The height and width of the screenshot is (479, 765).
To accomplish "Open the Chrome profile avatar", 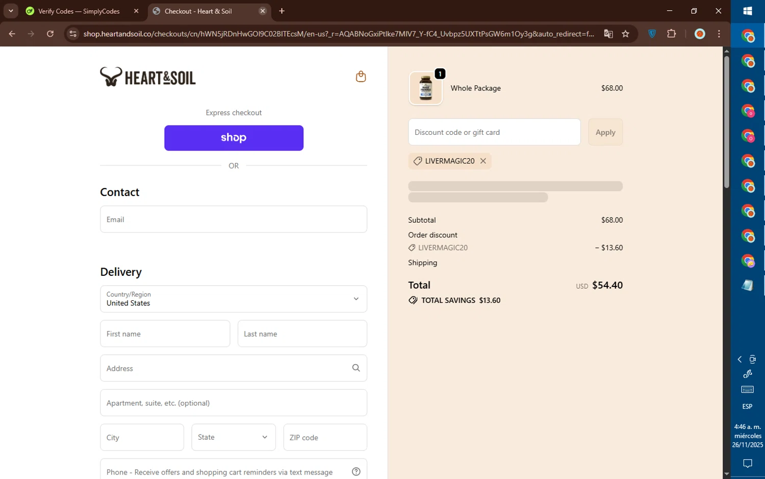I will (700, 34).
